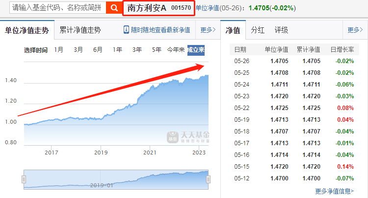
Task: Switch to 累计净值走势 tab
Action: tap(80, 30)
